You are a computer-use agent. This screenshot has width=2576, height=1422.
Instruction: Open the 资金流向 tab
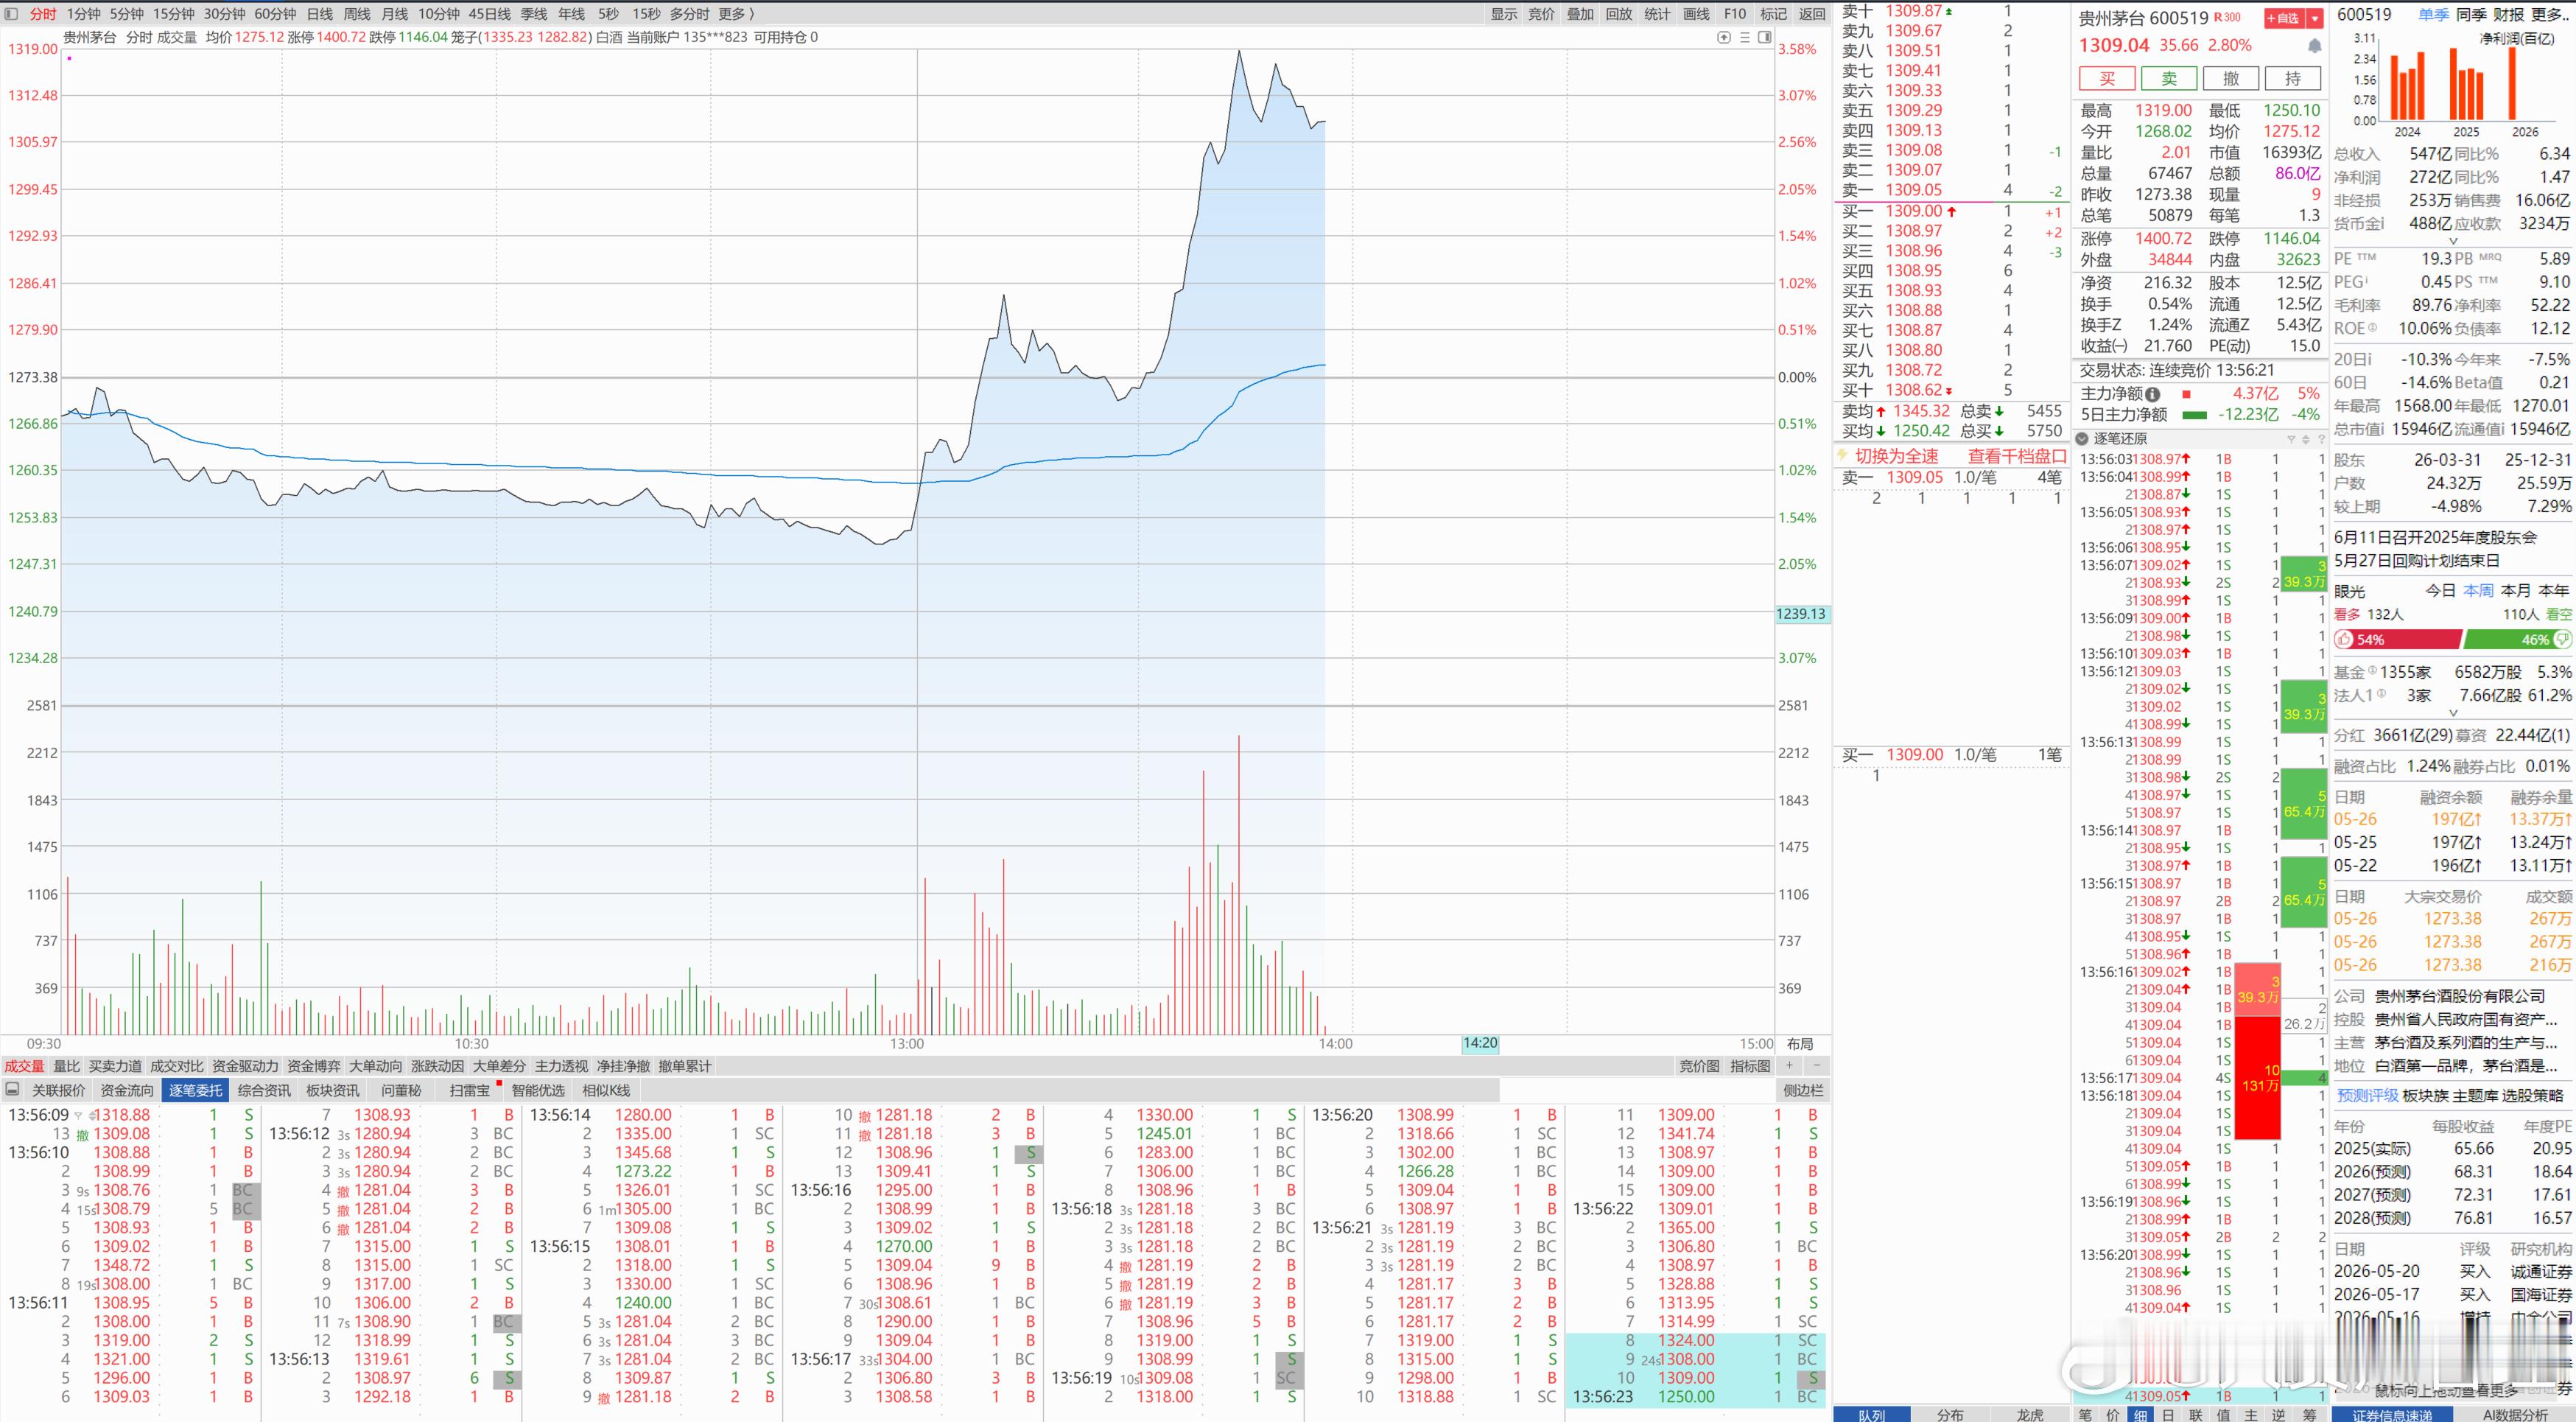point(127,1091)
